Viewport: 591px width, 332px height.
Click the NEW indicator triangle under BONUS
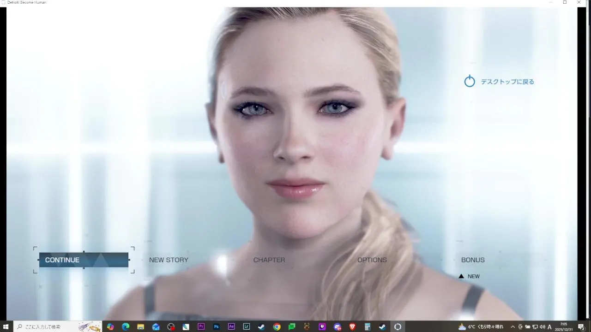coord(461,276)
